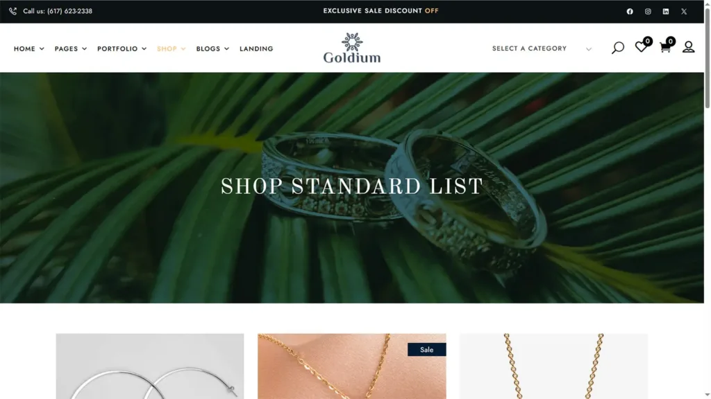This screenshot has width=711, height=399.
Task: Open the Instagram social icon
Action: (x=648, y=11)
